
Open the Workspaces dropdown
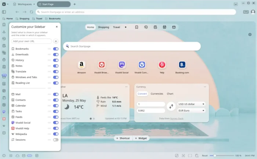tap(24, 4)
